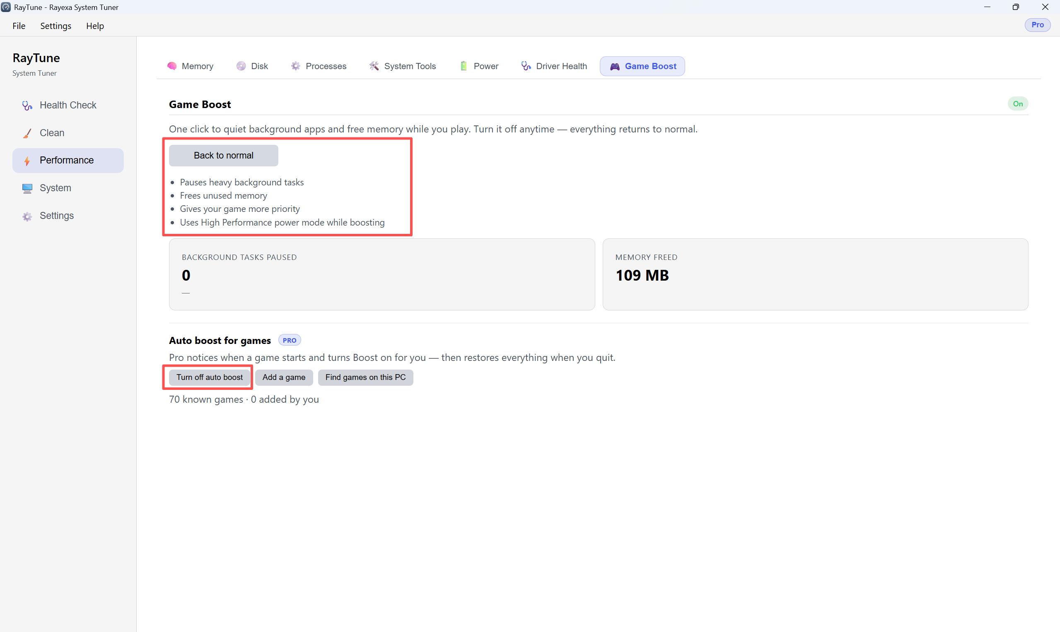The image size is (1060, 632).
Task: Click the sidebar Settings gear icon
Action: [27, 216]
